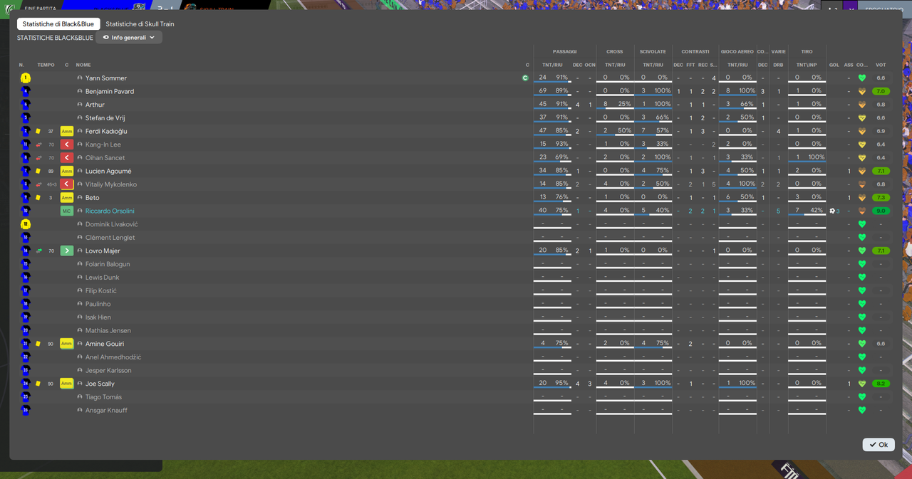Click Yann Sommer's number 1 shirt icon

[x=26, y=78]
